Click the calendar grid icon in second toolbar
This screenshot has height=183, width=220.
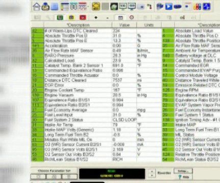(x=120, y=17)
